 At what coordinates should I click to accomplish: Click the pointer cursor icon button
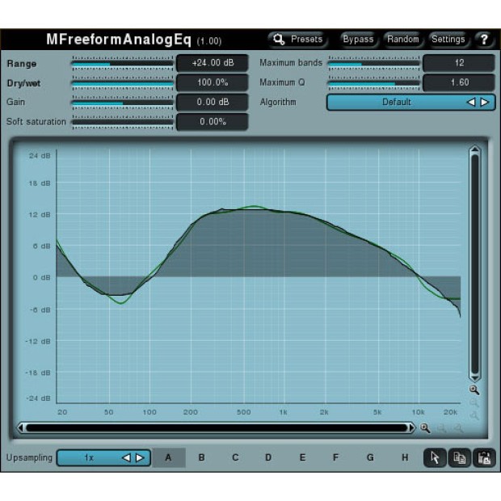click(435, 458)
